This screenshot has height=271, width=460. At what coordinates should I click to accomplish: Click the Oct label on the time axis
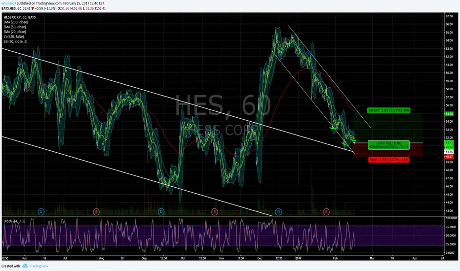pos(183,258)
